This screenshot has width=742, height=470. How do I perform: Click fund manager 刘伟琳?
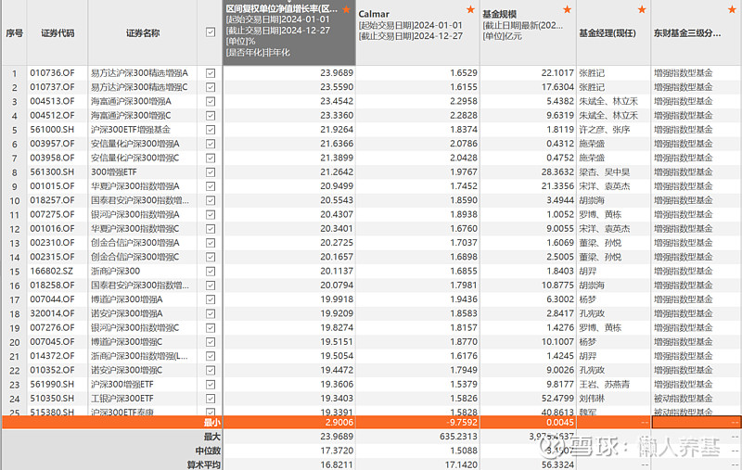[x=592, y=399]
